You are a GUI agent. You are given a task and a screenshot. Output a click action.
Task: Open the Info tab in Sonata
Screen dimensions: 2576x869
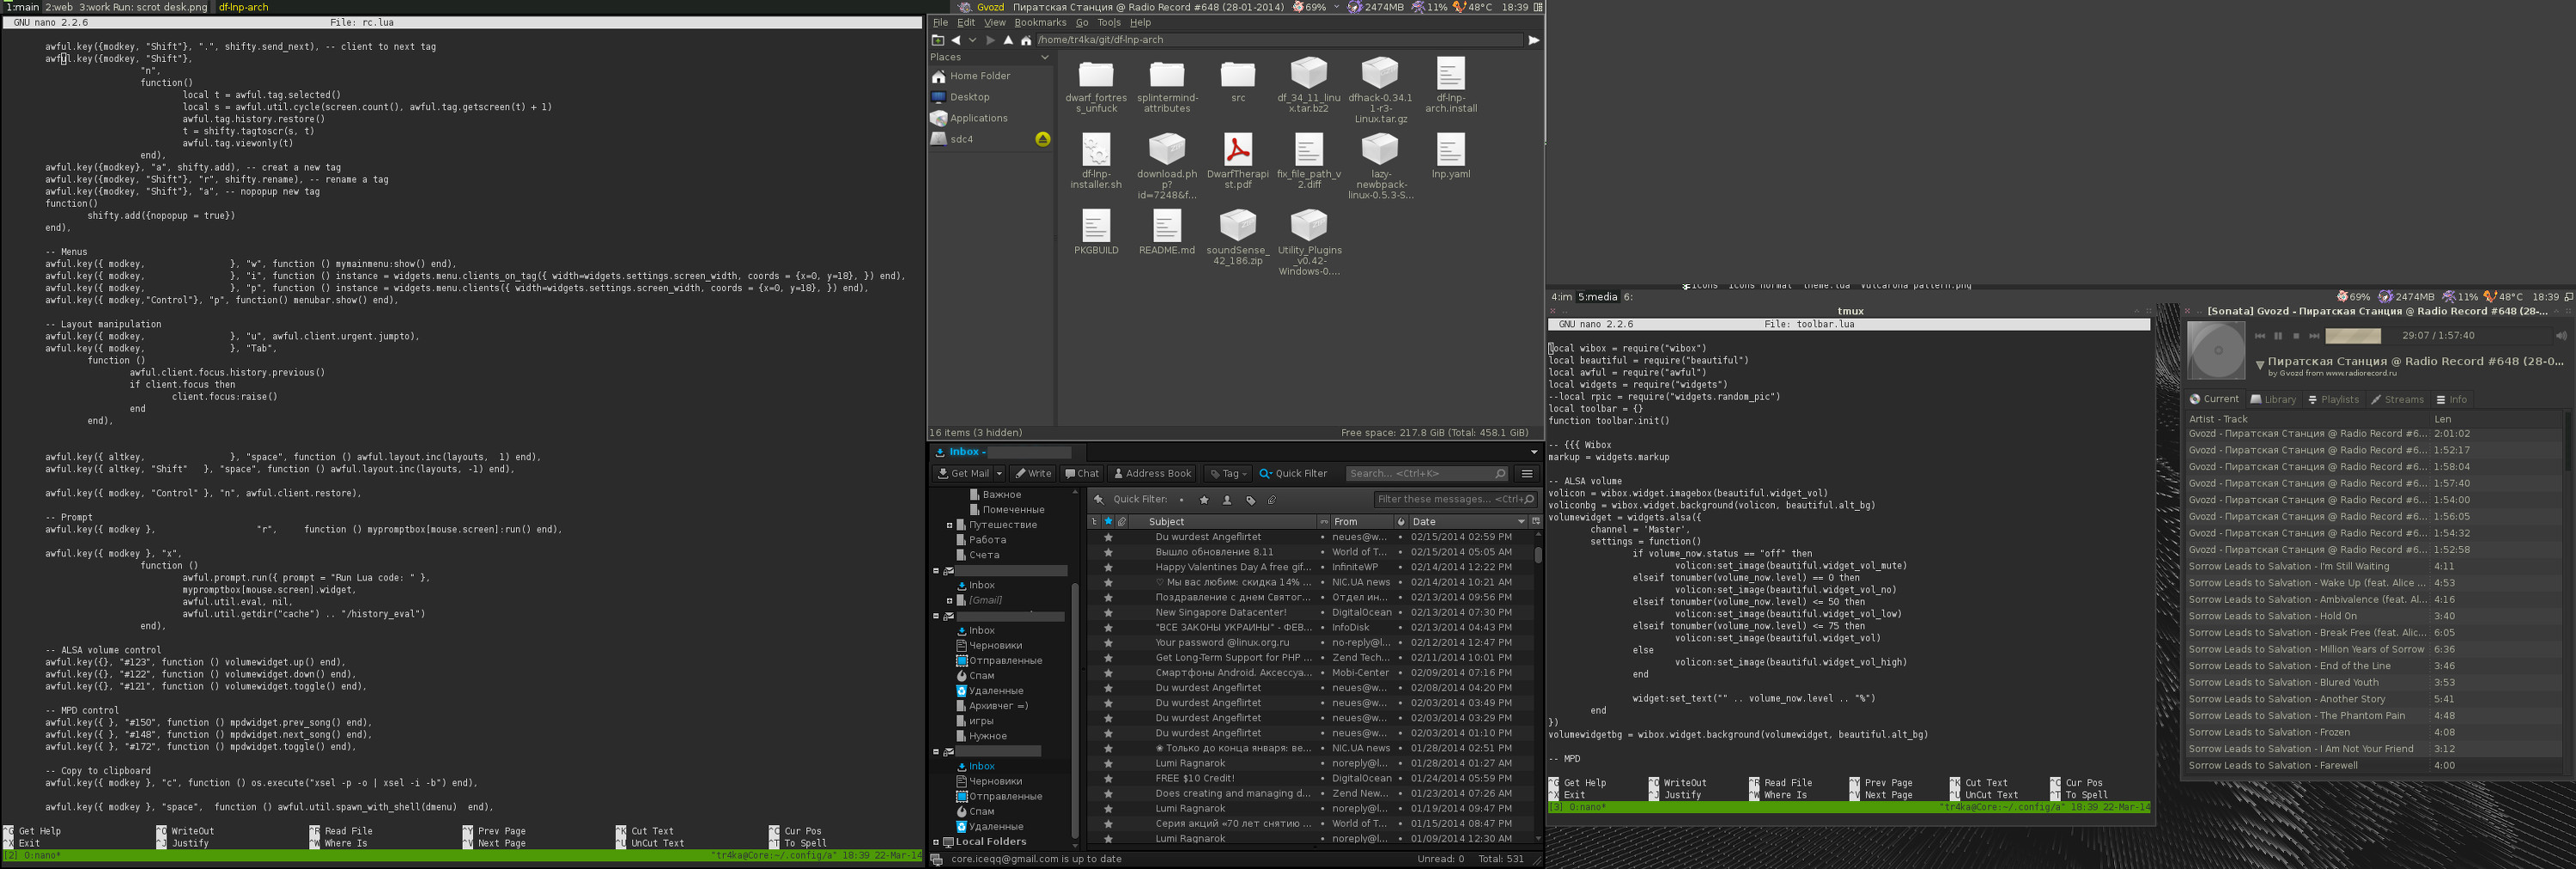tap(2451, 399)
